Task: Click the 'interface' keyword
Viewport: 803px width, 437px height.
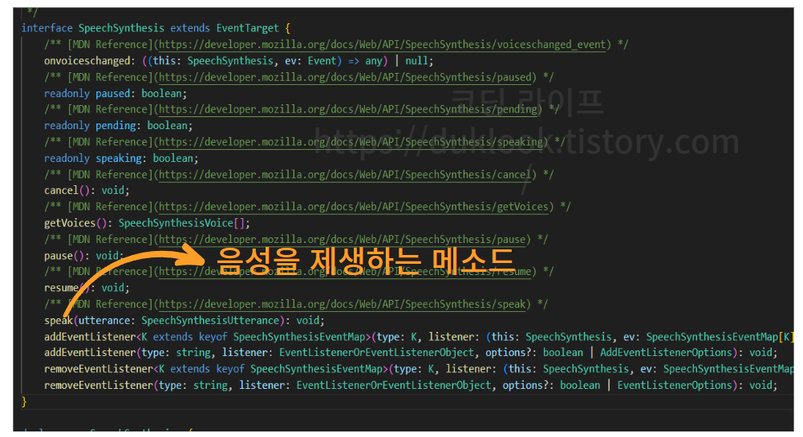Action: point(47,28)
